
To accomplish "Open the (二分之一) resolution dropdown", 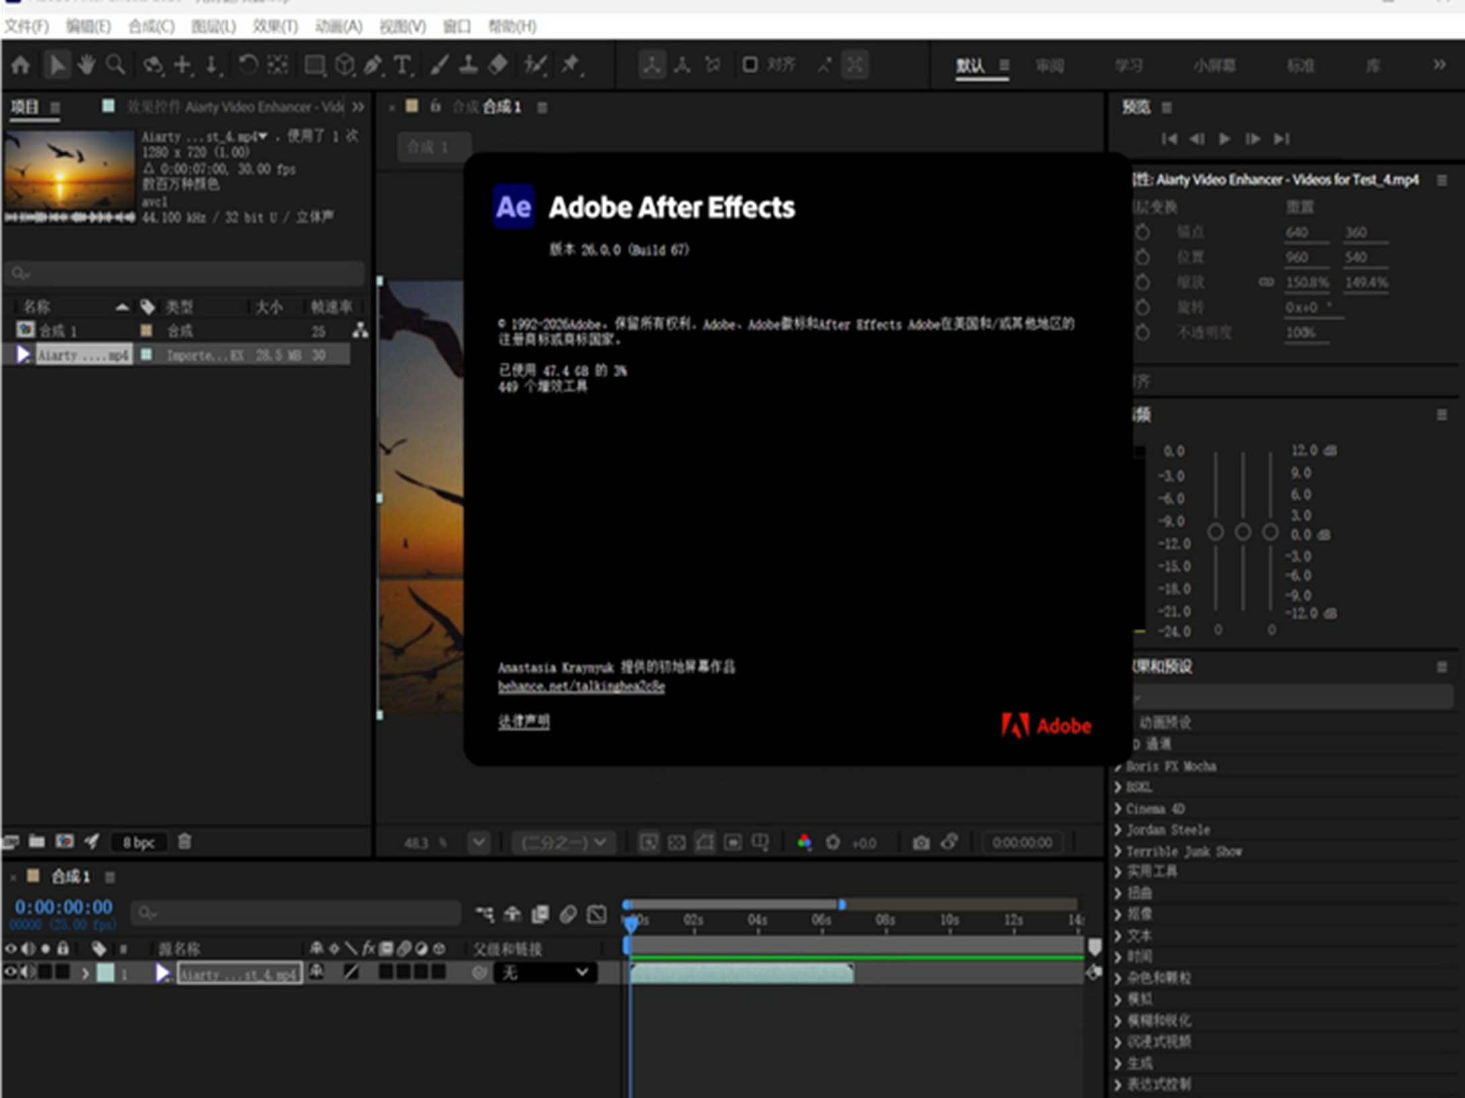I will pyautogui.click(x=564, y=842).
